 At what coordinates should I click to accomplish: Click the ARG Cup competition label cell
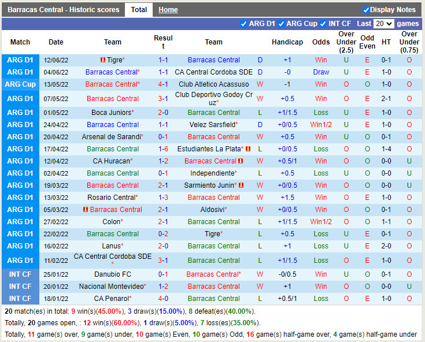pos(20,84)
